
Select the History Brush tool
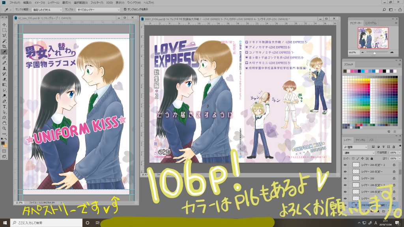(4, 74)
